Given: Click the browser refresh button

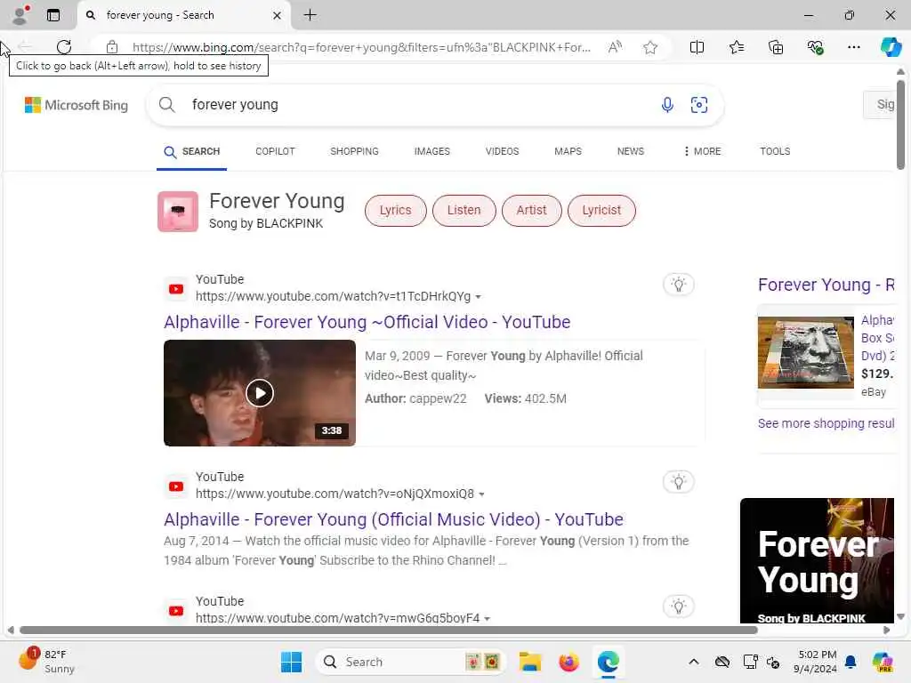Looking at the screenshot, I should pos(64,47).
